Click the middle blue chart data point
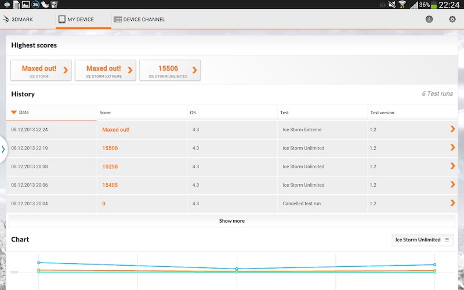Image resolution: width=464 pixels, height=290 pixels. click(x=237, y=269)
